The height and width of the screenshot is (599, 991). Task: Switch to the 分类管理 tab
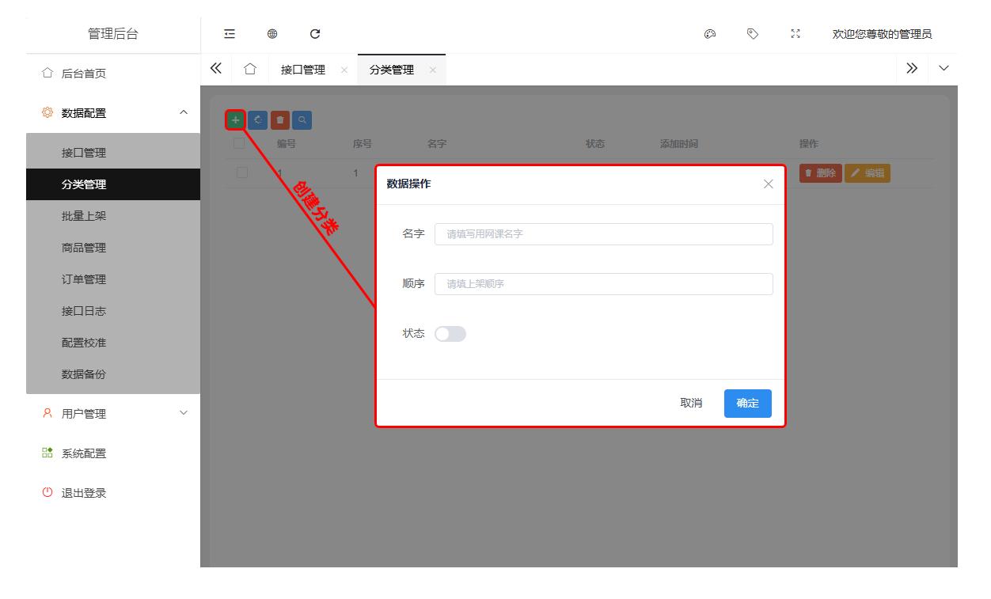pyautogui.click(x=392, y=70)
